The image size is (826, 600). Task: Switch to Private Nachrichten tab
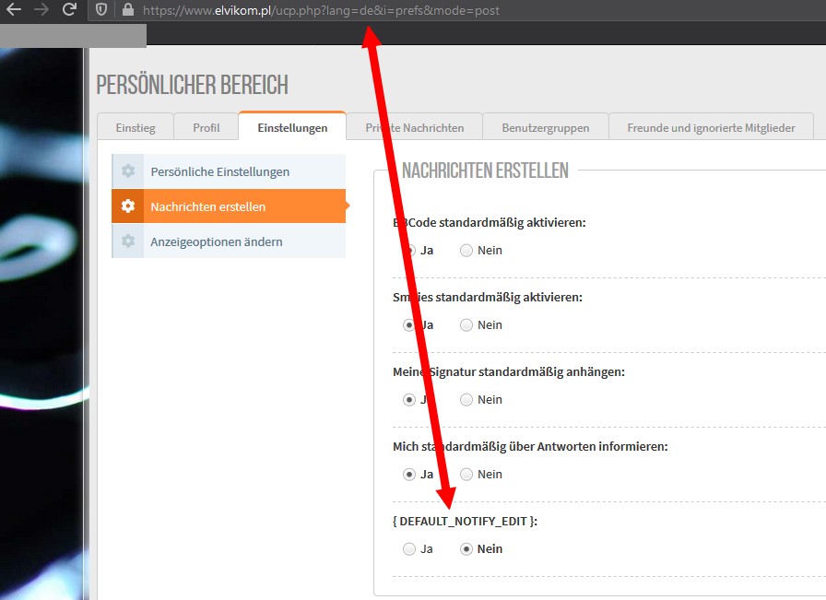click(415, 127)
